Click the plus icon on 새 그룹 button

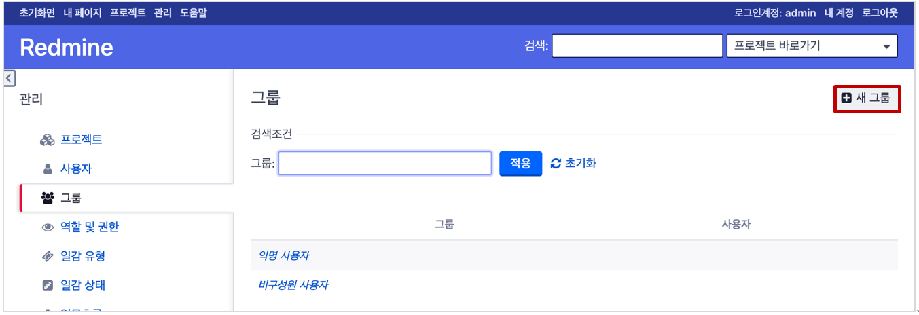(x=846, y=98)
